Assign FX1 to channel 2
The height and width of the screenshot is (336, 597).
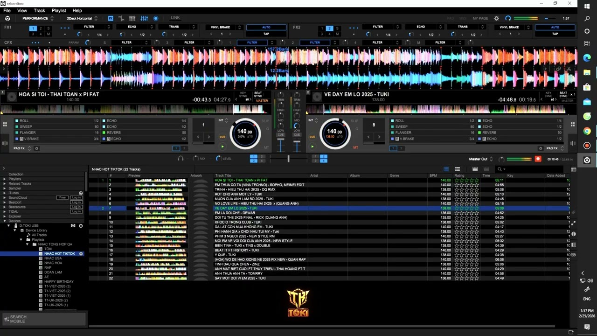41,28
